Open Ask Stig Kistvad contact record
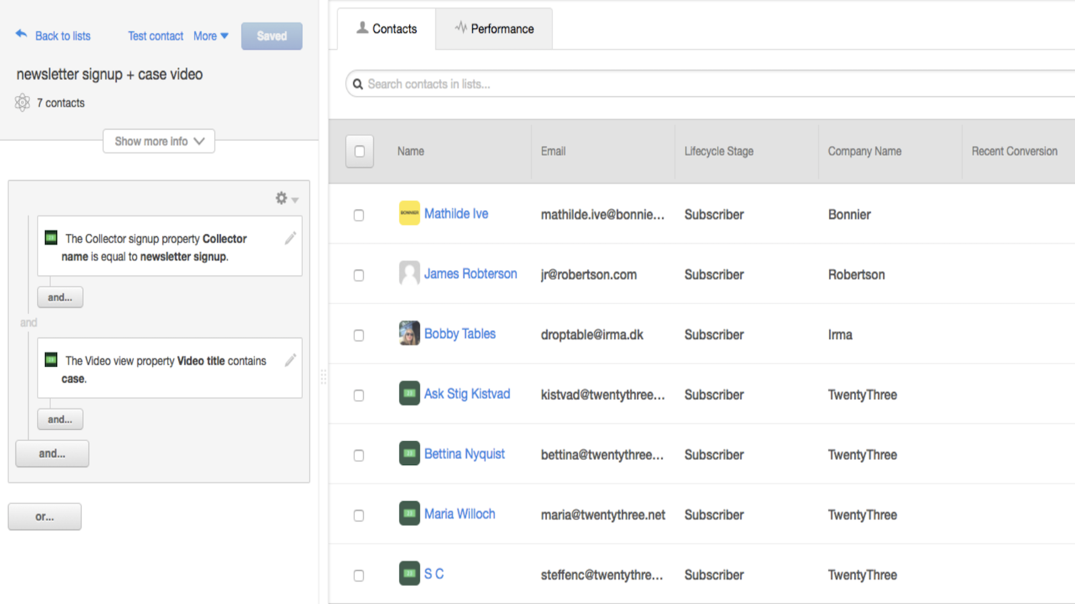 coord(467,394)
